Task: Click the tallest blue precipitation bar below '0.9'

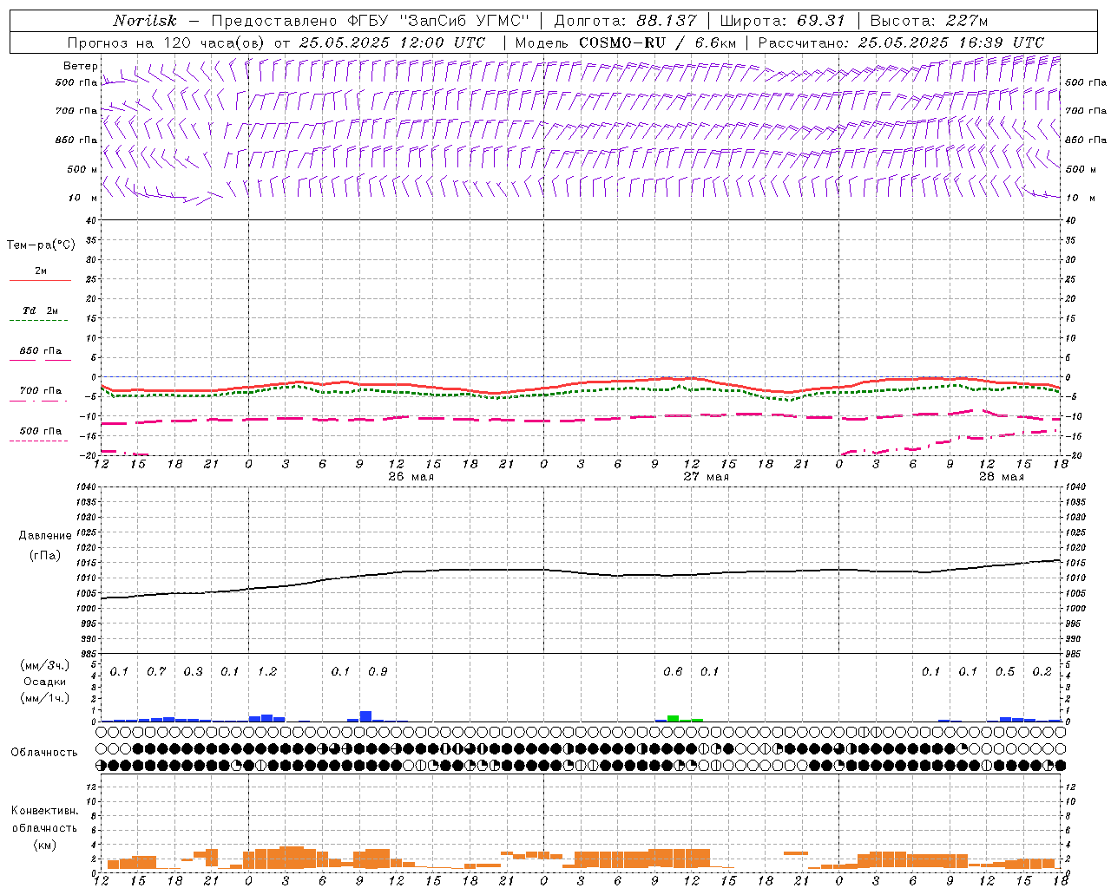Action: (x=365, y=716)
